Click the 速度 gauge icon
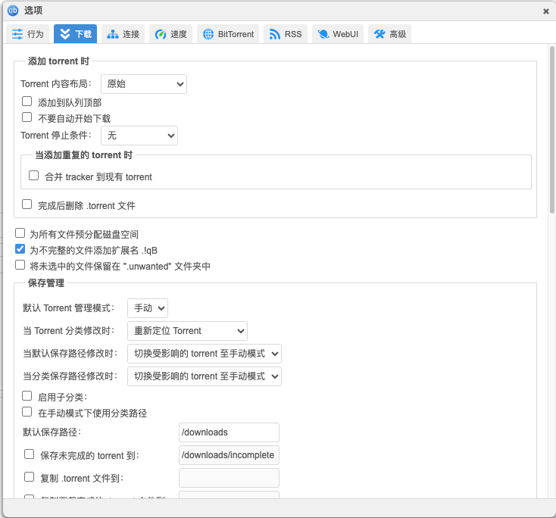This screenshot has height=518, width=556. 160,34
